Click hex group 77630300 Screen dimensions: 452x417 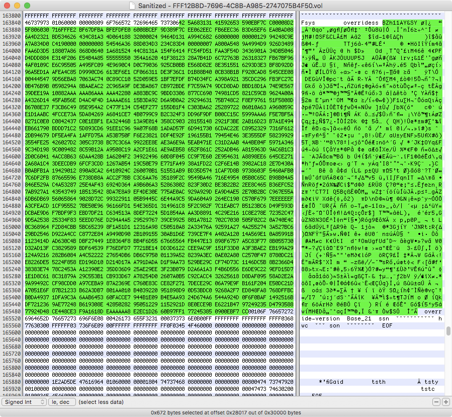pos(37,325)
